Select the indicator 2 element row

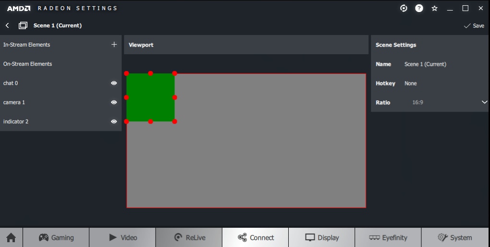61,121
